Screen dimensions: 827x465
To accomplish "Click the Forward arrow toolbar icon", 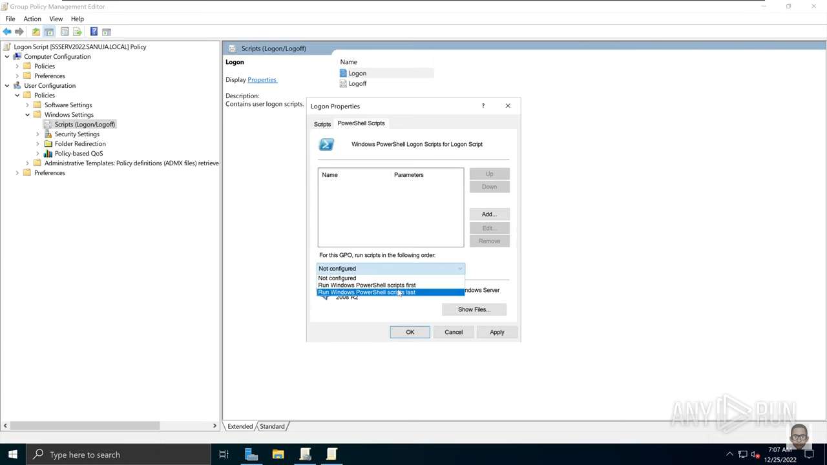I will click(x=19, y=32).
